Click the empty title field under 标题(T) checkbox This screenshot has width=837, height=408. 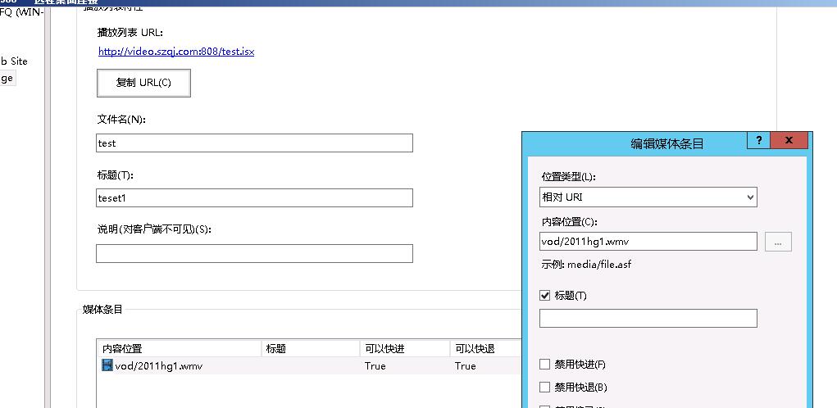[x=648, y=319]
